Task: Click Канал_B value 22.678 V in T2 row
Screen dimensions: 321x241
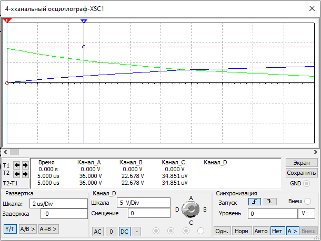Action: 133,176
